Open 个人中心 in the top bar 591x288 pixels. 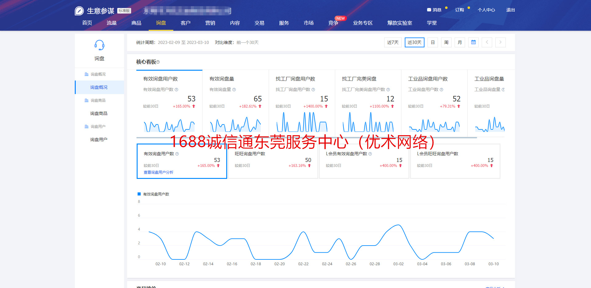tap(486, 10)
